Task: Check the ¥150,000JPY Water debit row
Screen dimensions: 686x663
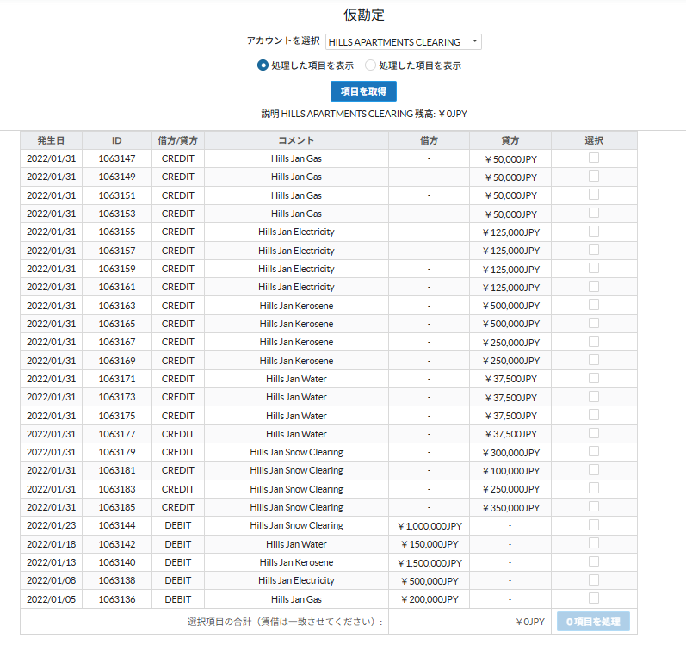Action: (594, 543)
